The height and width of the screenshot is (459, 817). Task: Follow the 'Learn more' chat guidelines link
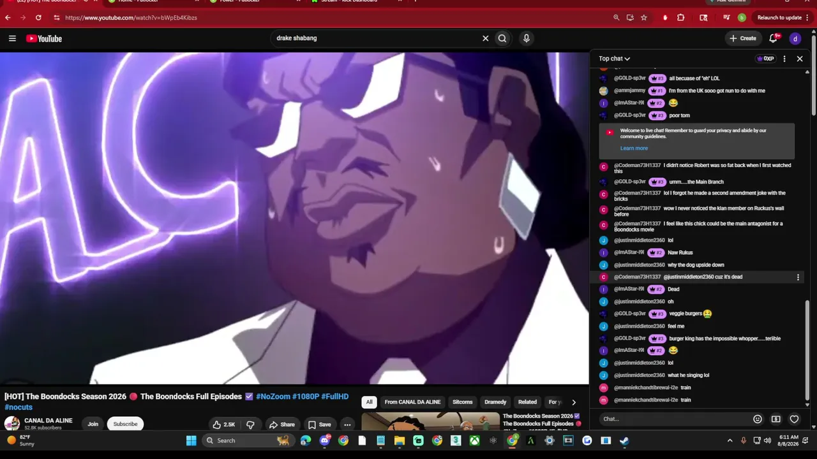634,148
